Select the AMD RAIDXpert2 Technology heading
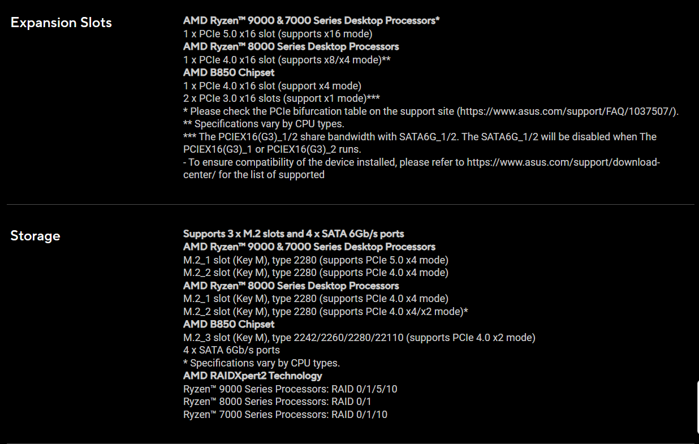This screenshot has width=699, height=444. click(x=252, y=376)
